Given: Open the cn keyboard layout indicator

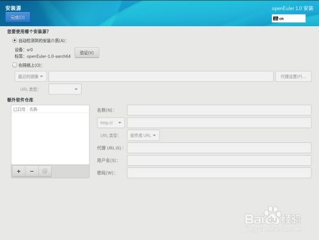Looking at the screenshot, I should coord(288,19).
